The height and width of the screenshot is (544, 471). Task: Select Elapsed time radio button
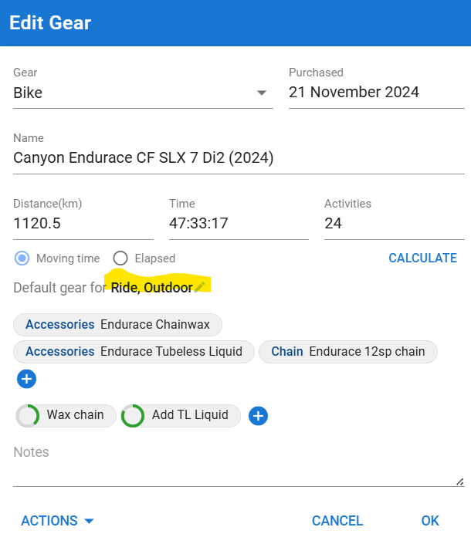tap(120, 258)
